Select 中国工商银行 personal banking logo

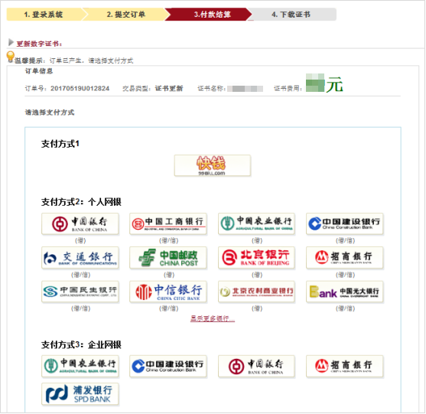(x=168, y=224)
